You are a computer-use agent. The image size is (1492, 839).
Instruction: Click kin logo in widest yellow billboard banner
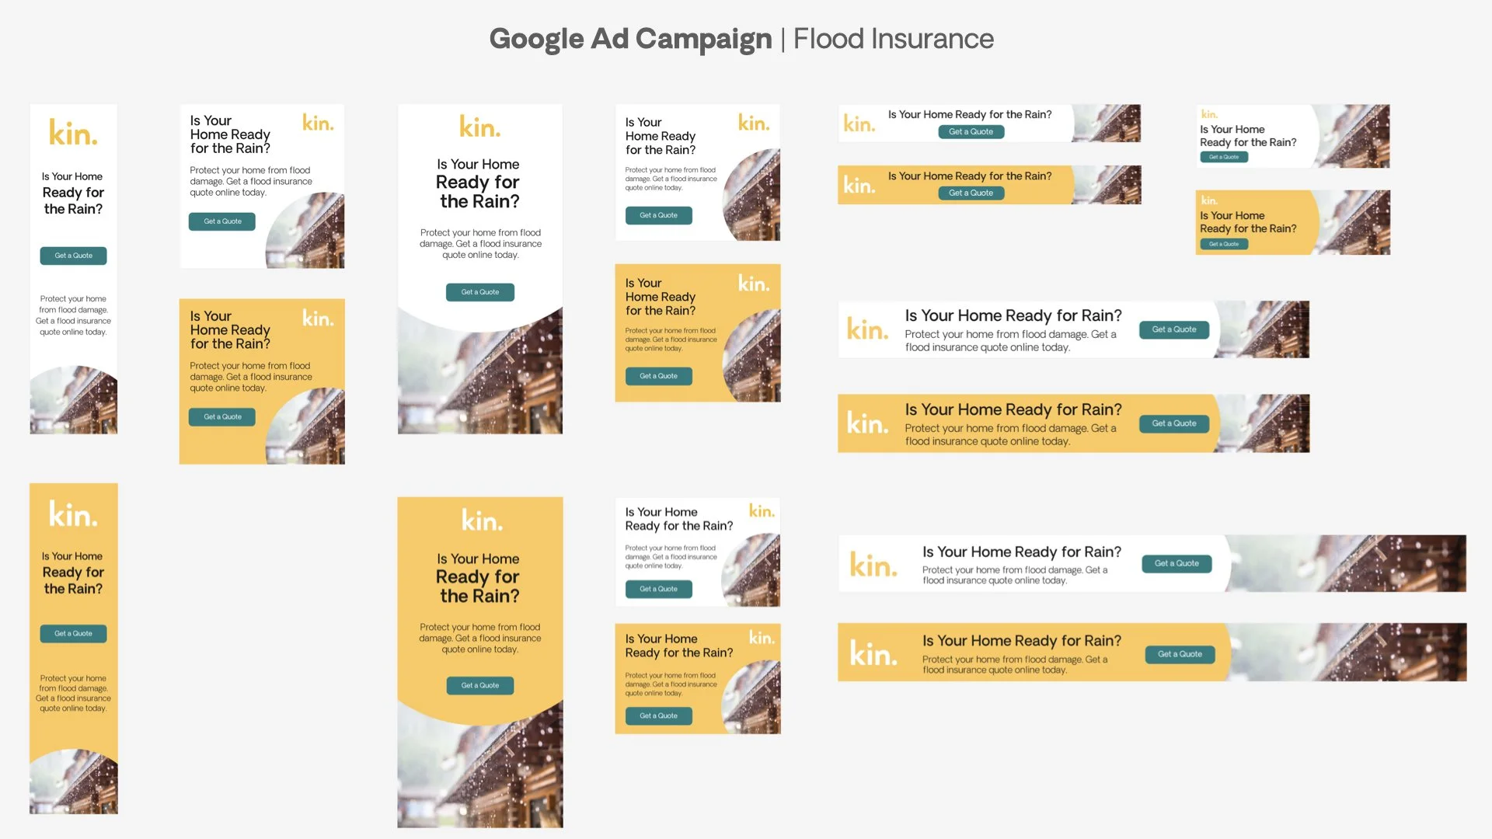pos(873,653)
